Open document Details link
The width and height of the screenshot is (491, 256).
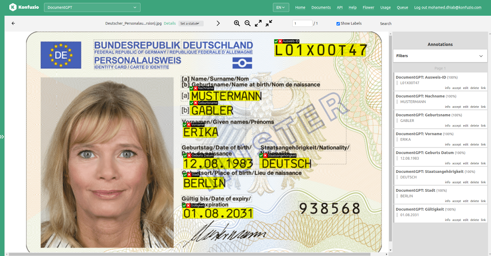(x=170, y=23)
